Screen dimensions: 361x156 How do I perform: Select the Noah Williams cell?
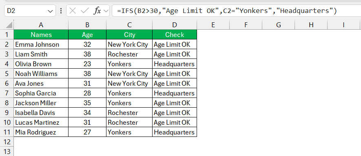pyautogui.click(x=41, y=74)
